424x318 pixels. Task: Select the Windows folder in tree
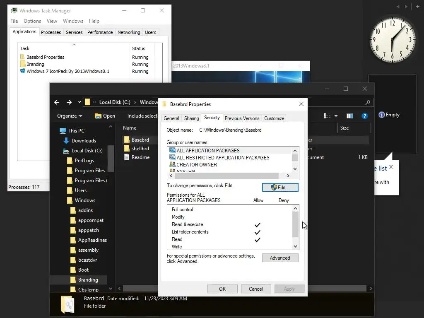point(81,200)
